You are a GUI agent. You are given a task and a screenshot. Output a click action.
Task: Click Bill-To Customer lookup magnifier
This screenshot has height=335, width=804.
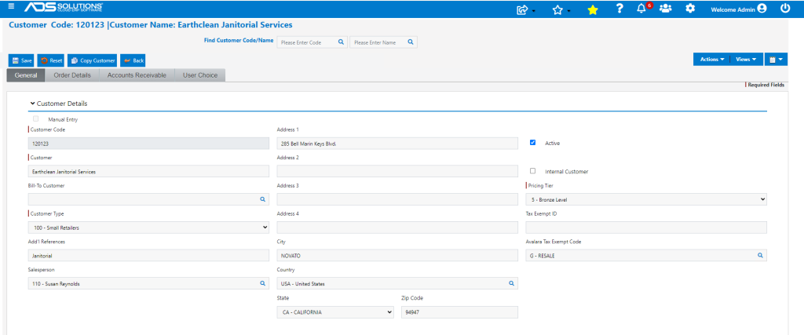pyautogui.click(x=262, y=198)
